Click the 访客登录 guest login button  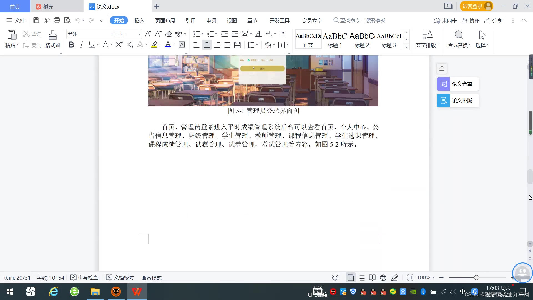coord(476,6)
